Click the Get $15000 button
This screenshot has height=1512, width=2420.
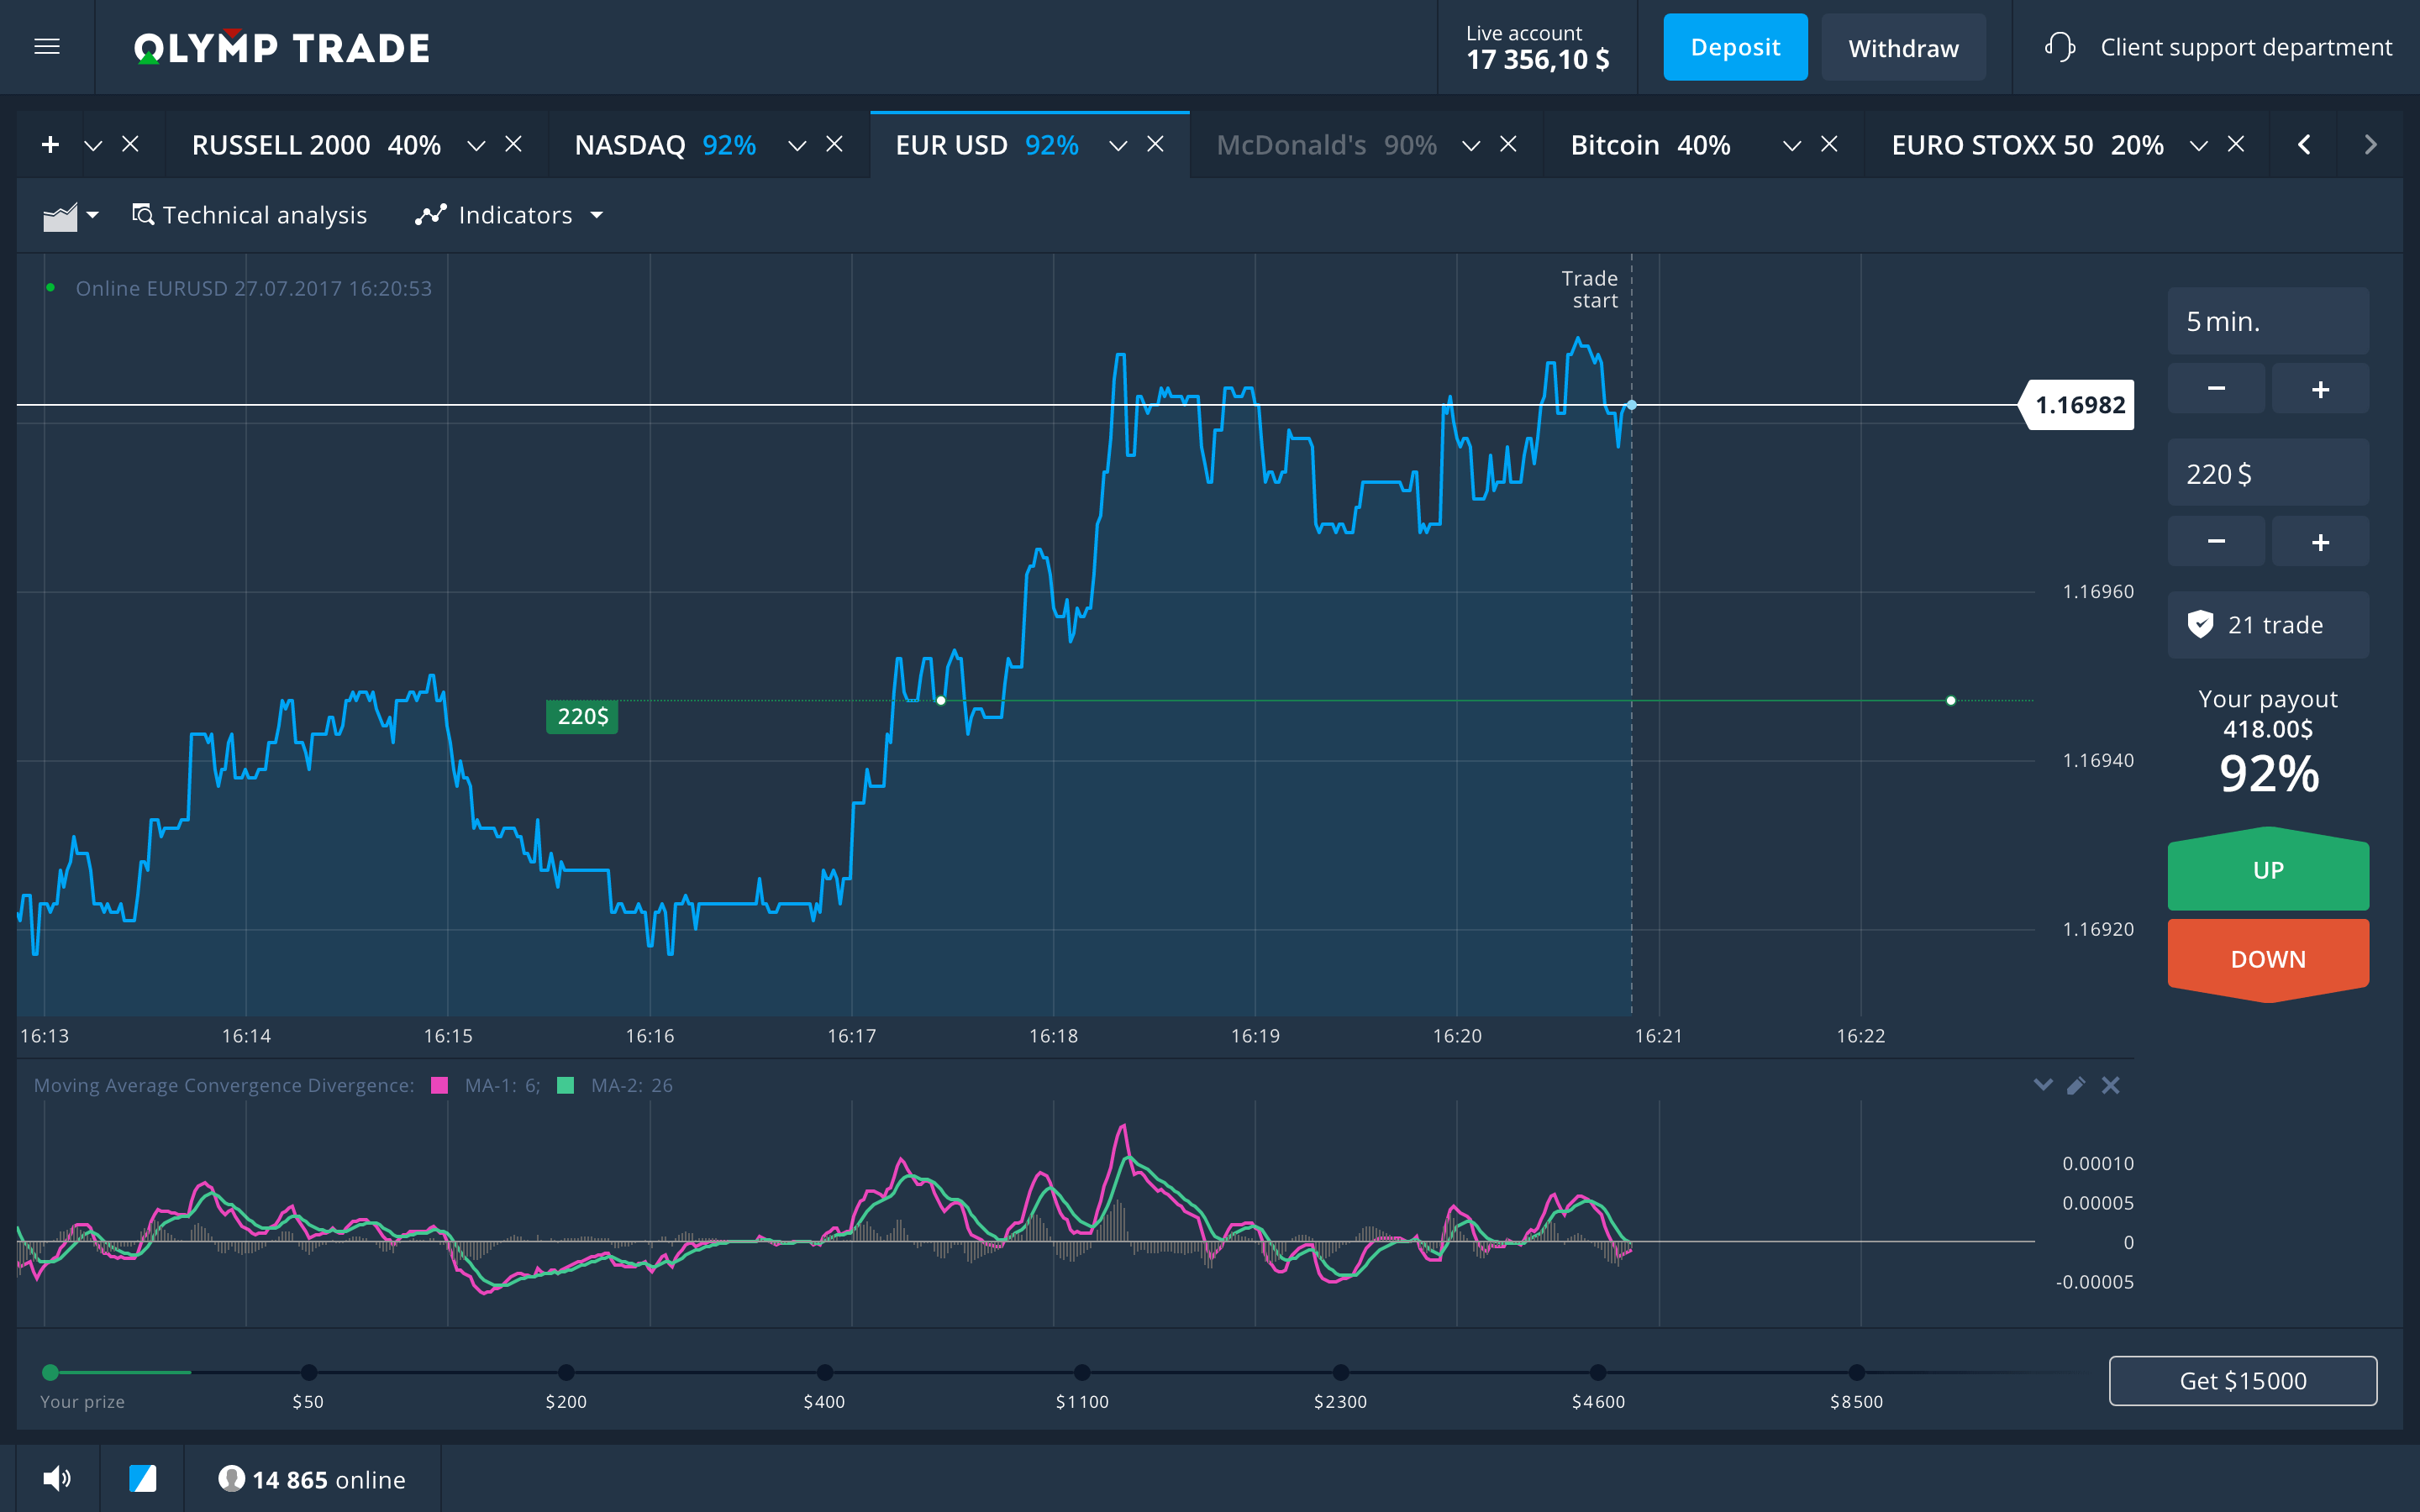[2243, 1380]
